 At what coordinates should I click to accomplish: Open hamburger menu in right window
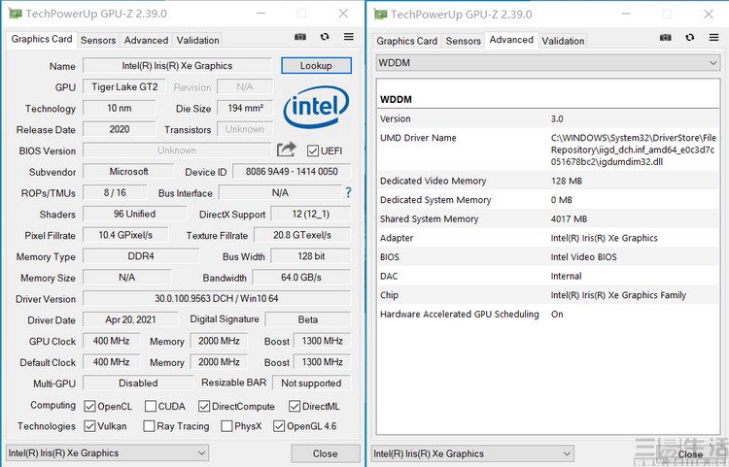click(x=714, y=37)
